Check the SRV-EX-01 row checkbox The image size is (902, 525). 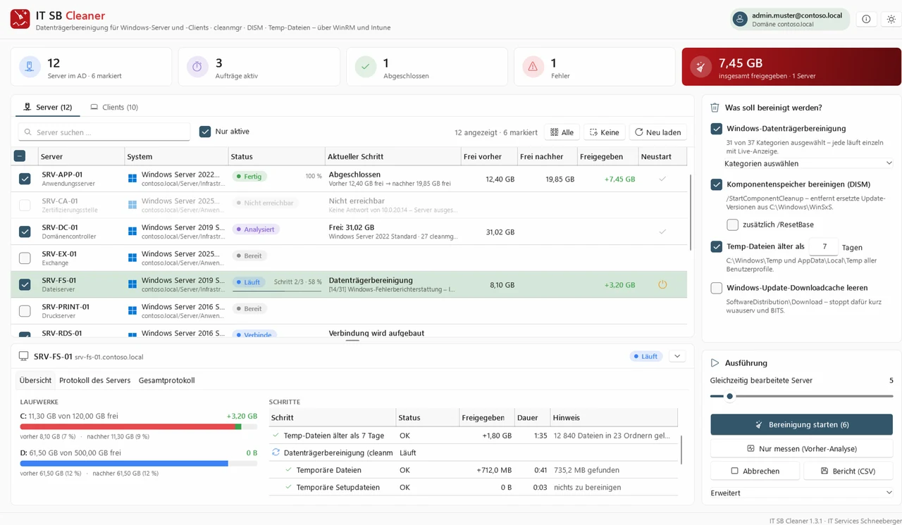[x=25, y=258]
